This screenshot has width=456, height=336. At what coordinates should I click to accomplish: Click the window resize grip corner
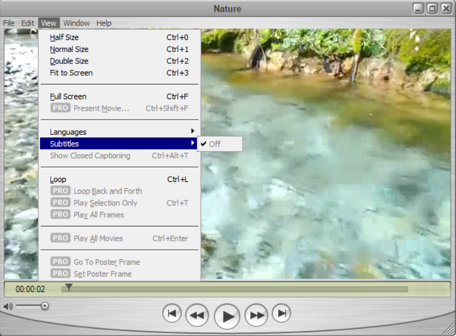(x=448, y=329)
